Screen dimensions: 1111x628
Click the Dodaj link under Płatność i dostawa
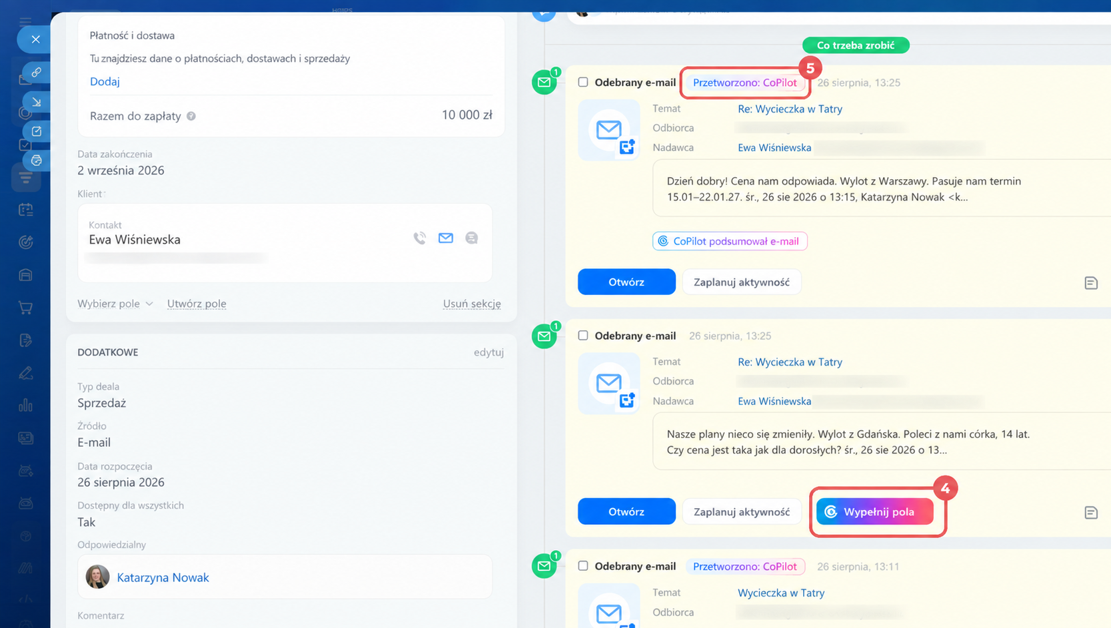tap(105, 81)
